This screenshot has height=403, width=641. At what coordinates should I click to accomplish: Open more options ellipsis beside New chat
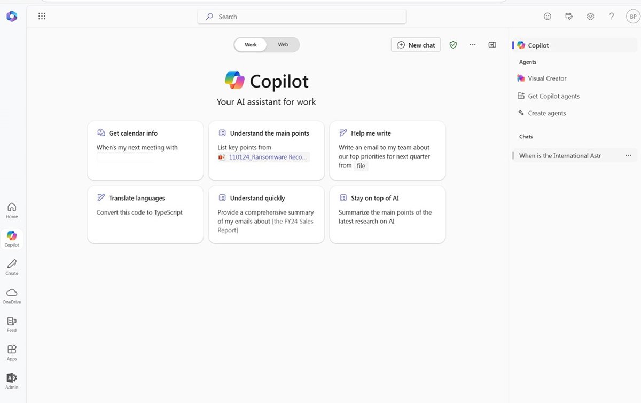pyautogui.click(x=472, y=45)
